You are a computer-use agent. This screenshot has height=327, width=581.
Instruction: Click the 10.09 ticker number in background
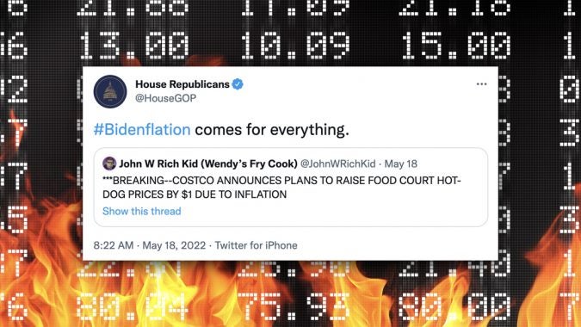295,46
